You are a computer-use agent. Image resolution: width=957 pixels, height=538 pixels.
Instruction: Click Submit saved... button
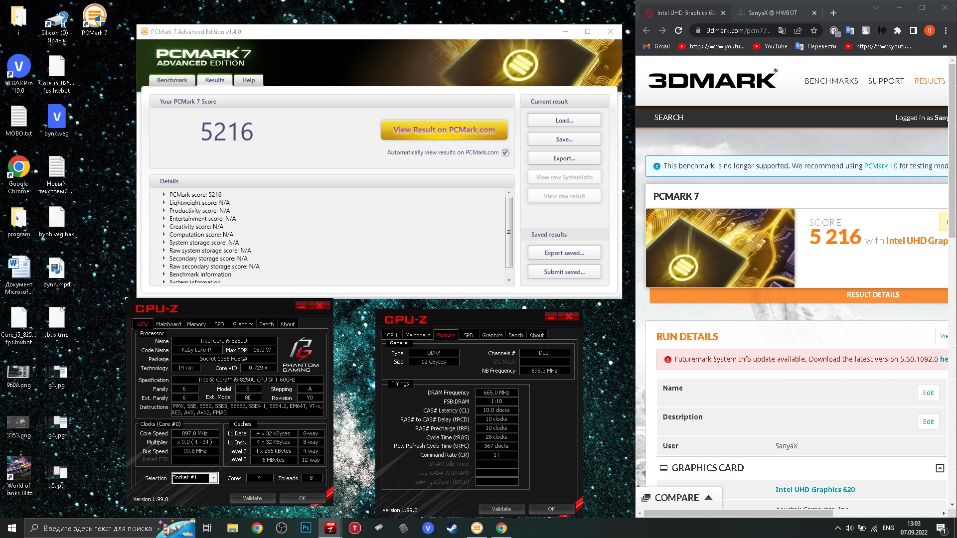tap(564, 272)
